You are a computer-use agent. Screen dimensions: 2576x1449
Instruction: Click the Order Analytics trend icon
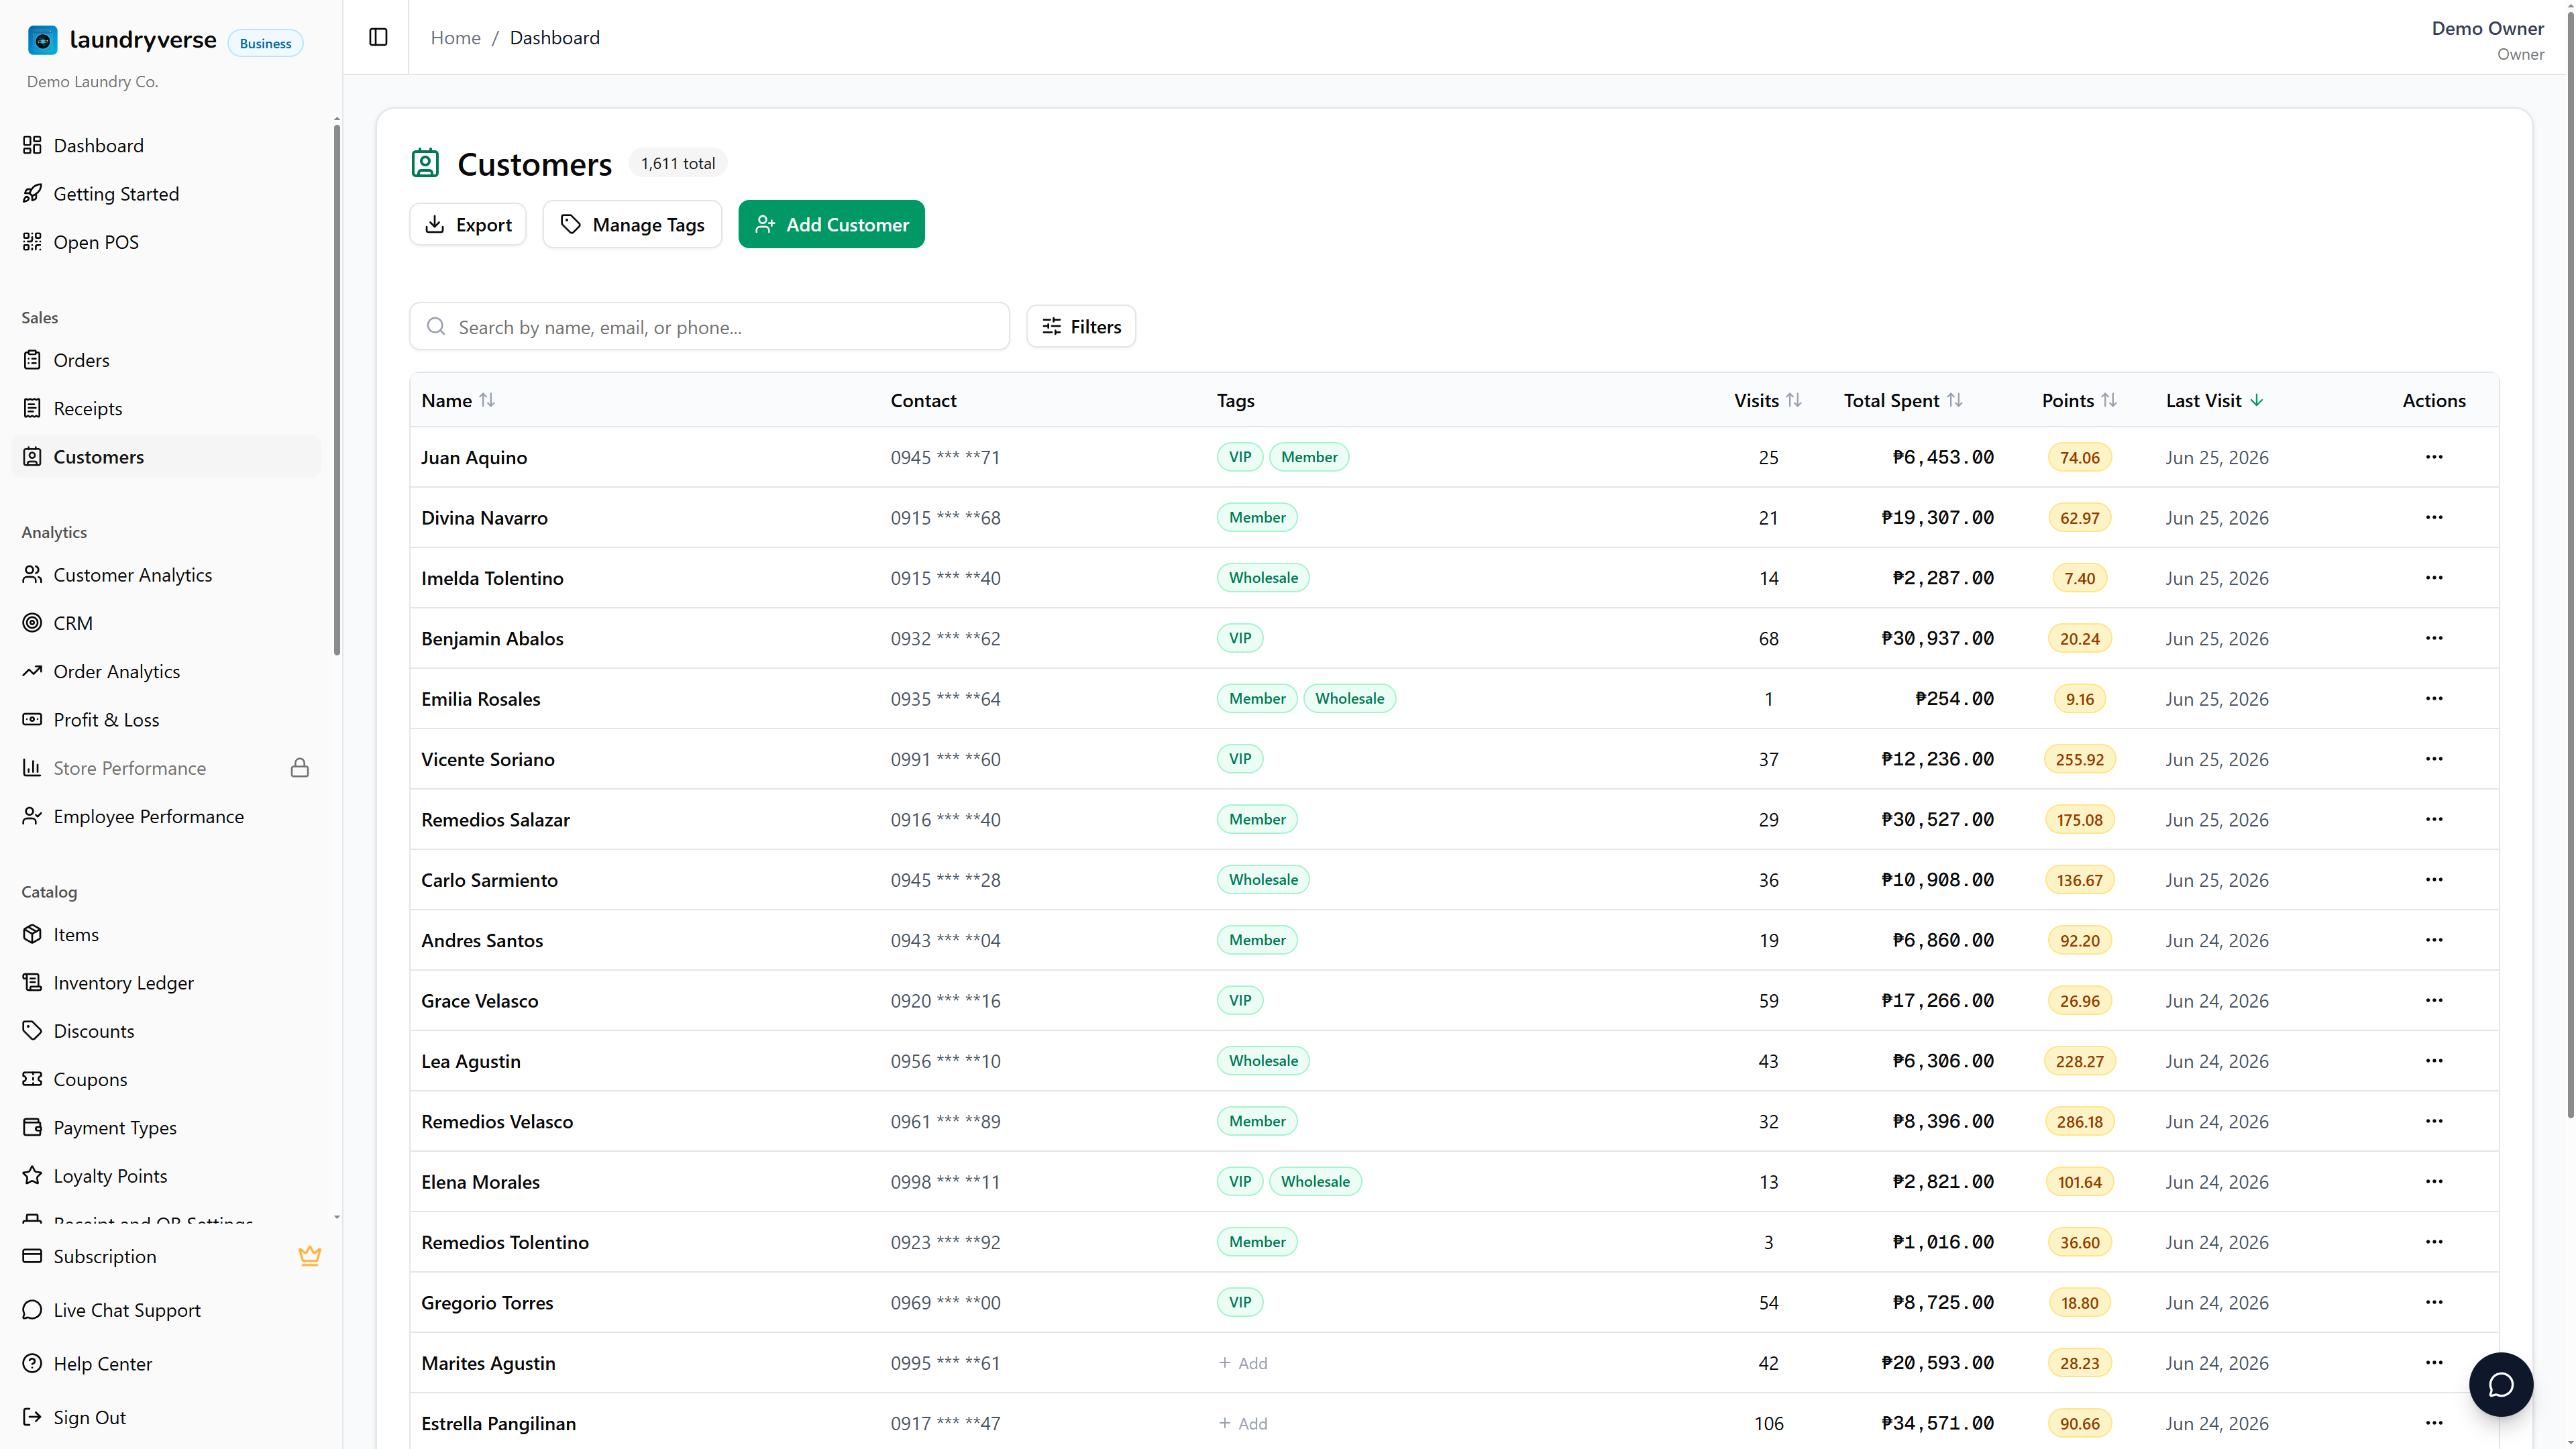click(32, 671)
